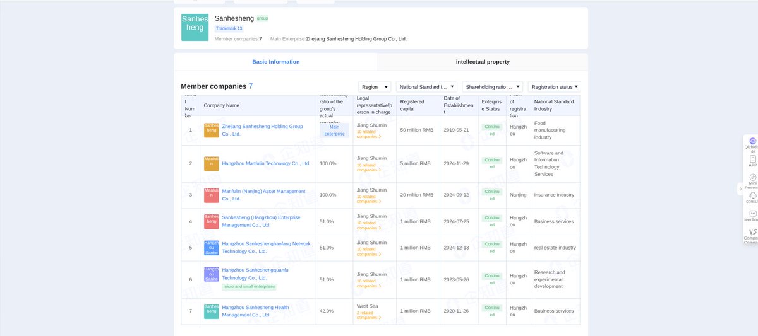Screen dimensions: 758x336
Task: Expand 10 related companies for Sanhesheng (Hangzhou) Enterprise
Action: coord(369,226)
